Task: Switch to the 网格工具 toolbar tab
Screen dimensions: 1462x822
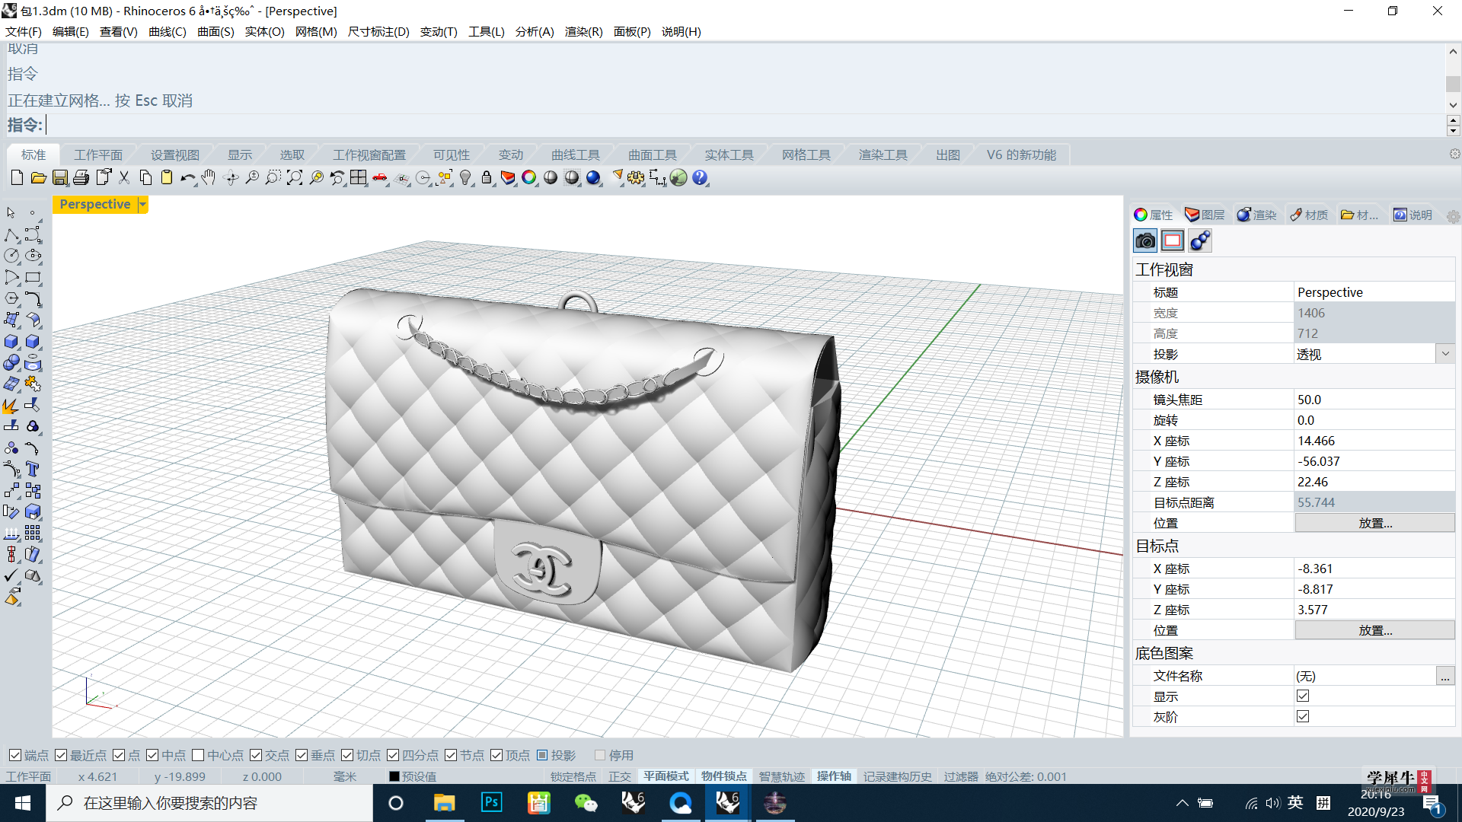Action: point(806,155)
